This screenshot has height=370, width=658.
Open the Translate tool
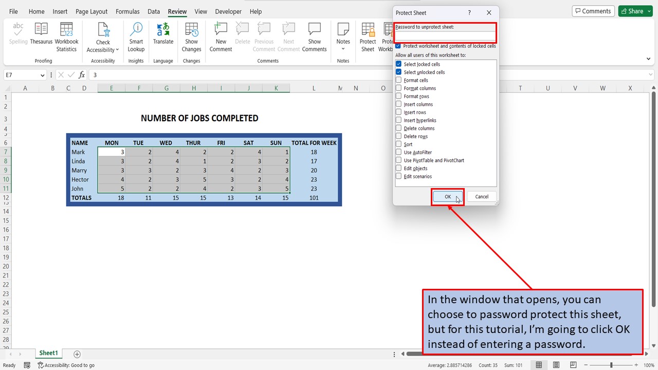tap(163, 33)
